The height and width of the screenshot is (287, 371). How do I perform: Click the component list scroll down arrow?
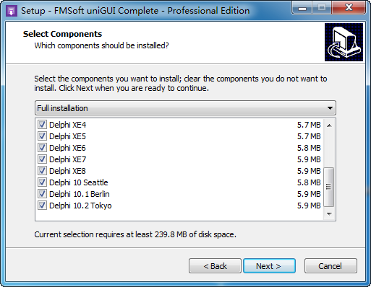329,213
